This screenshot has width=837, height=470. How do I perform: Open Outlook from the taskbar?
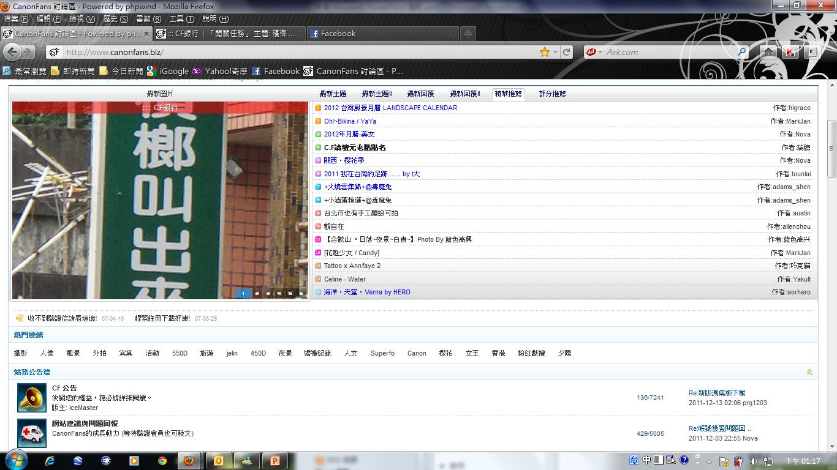click(218, 460)
